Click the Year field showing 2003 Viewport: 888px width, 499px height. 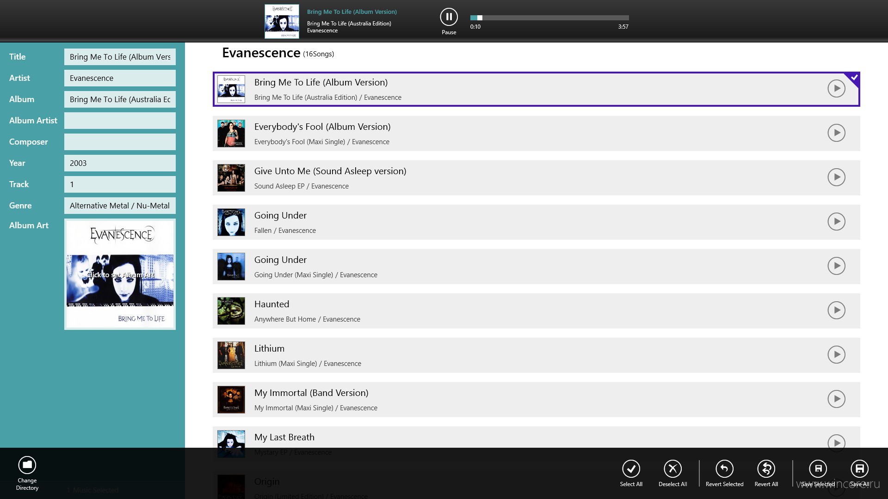click(x=120, y=163)
